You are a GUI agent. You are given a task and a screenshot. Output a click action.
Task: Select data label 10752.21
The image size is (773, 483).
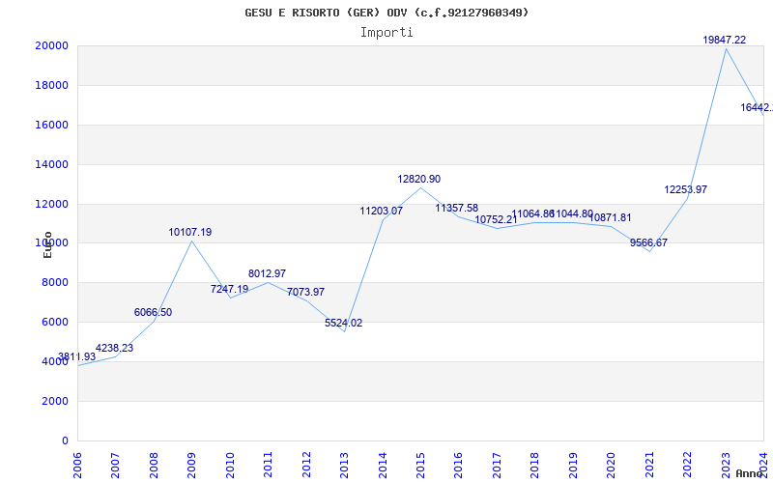[x=496, y=220]
